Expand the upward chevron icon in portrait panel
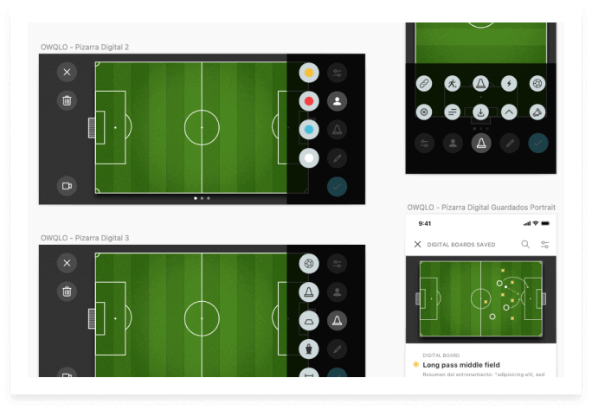The height and width of the screenshot is (410, 592). pyautogui.click(x=509, y=112)
